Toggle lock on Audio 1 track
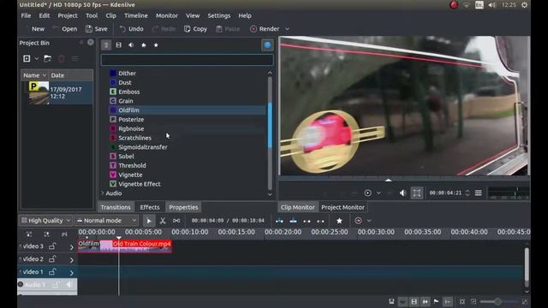Viewport: 548px width, 308px height. pyautogui.click(x=56, y=285)
